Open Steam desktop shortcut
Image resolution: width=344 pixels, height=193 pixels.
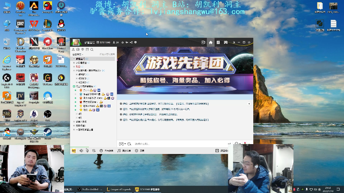click(47, 134)
